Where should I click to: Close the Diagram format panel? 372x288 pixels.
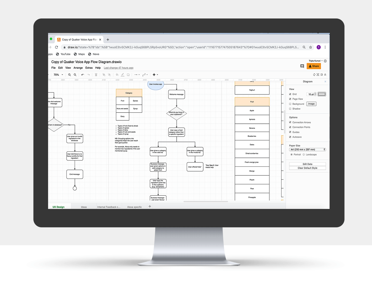pyautogui.click(x=325, y=82)
